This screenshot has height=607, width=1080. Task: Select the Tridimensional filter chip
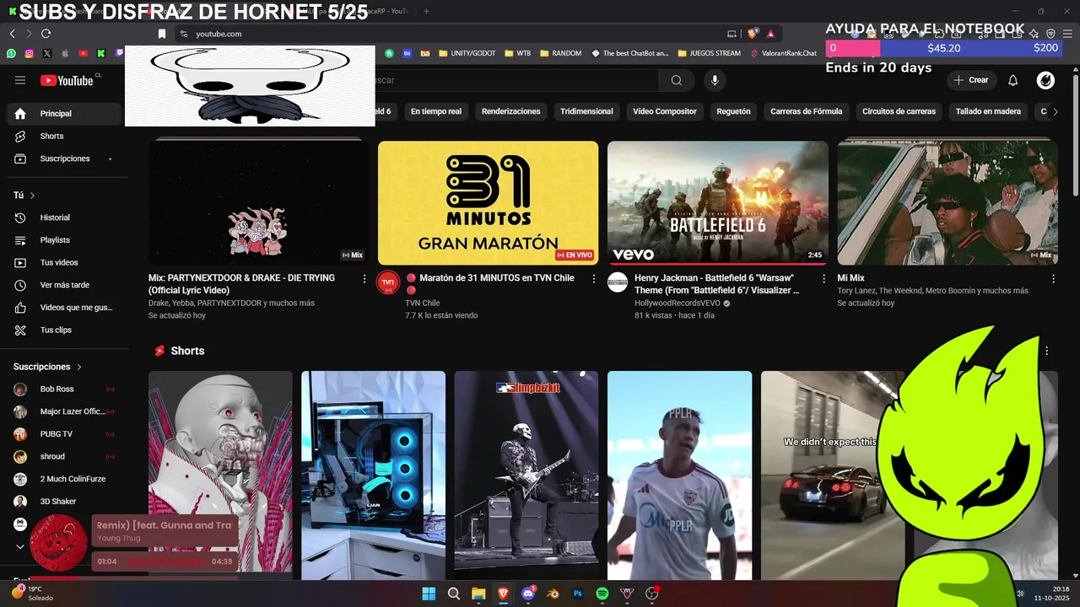tap(586, 111)
